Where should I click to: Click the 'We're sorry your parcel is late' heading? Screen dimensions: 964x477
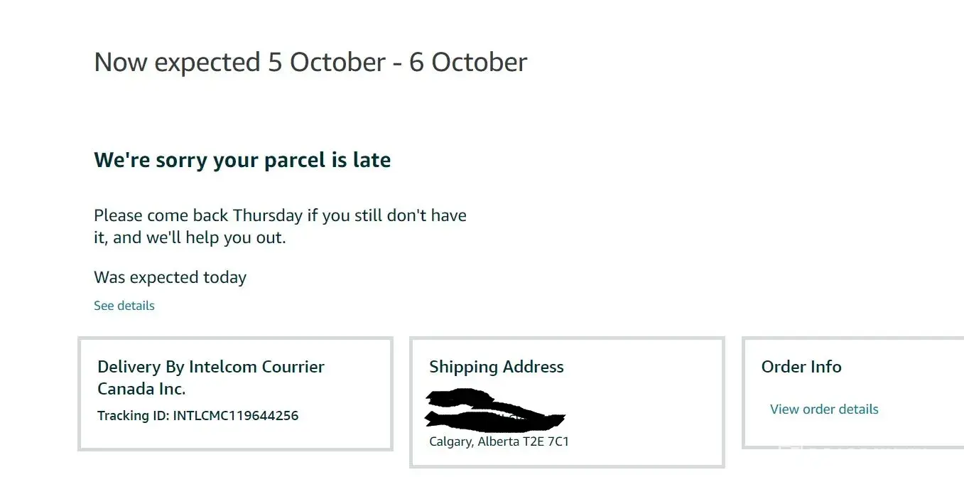(x=242, y=160)
